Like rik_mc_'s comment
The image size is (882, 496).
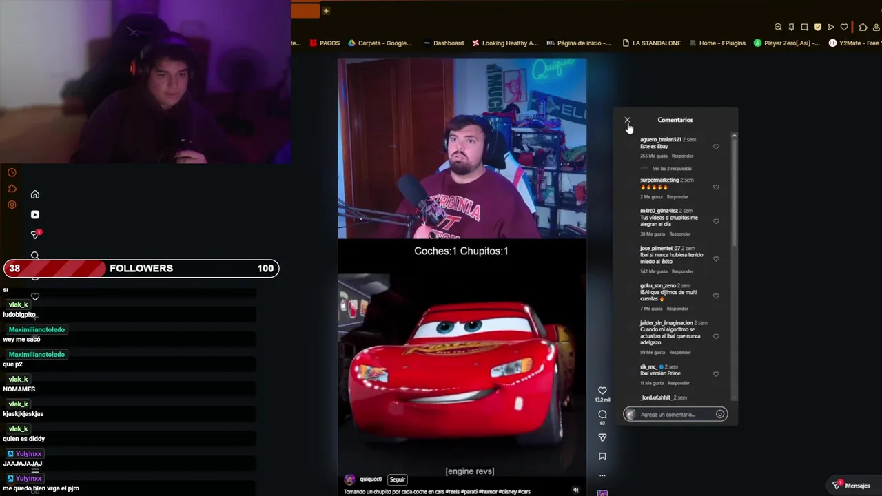716,374
